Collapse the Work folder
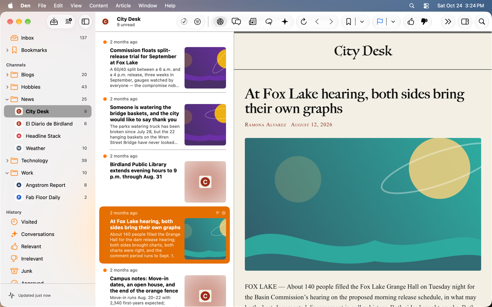This screenshot has height=307, width=492. tap(7, 173)
